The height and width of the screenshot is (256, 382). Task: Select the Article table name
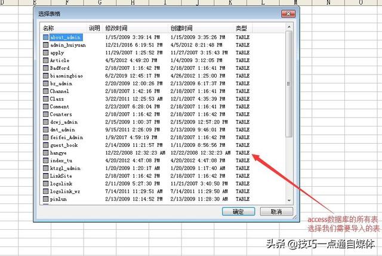pos(60,60)
